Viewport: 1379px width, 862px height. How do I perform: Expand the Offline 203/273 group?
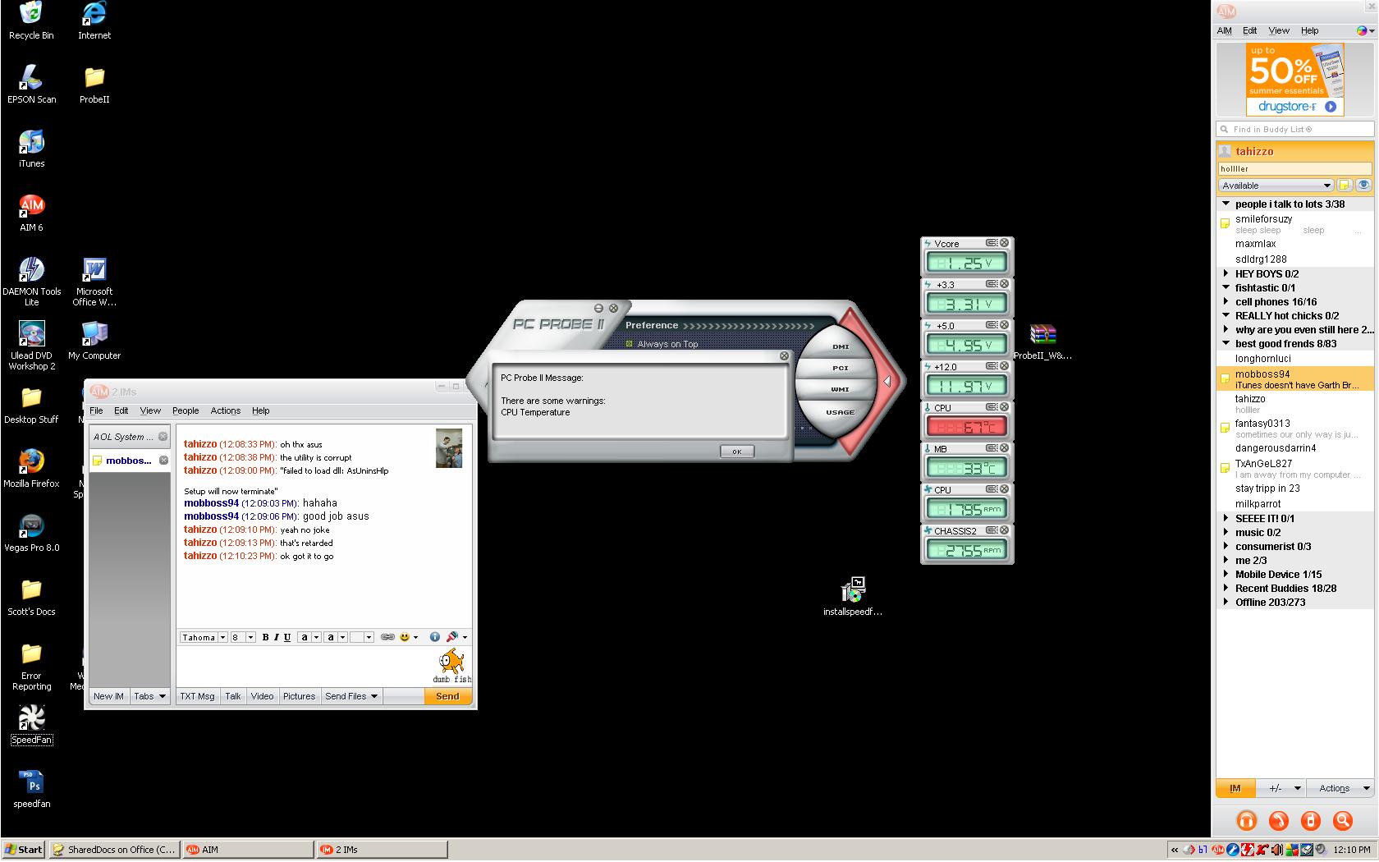tap(1226, 602)
